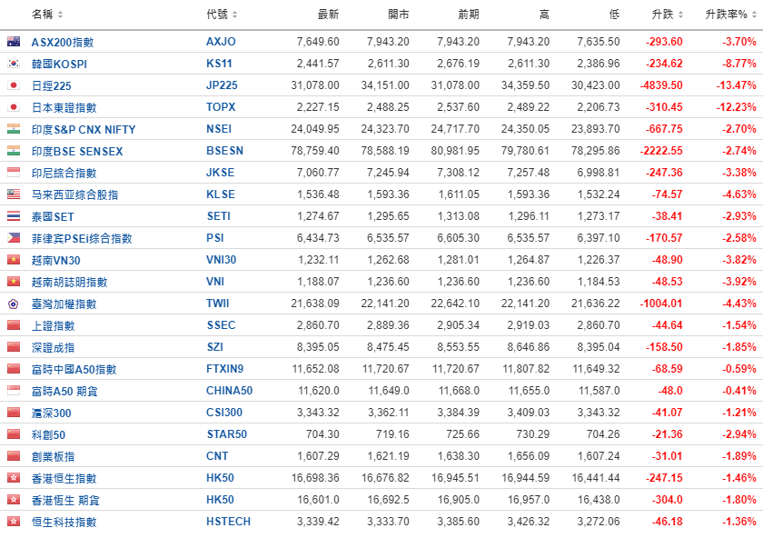Screen dimensions: 763x538
Task: Open the 滬深300 index link
Action: pos(53,413)
